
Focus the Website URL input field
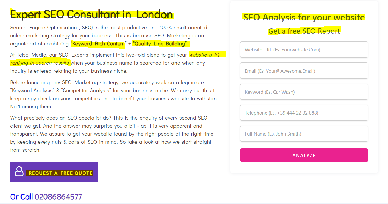304,50
